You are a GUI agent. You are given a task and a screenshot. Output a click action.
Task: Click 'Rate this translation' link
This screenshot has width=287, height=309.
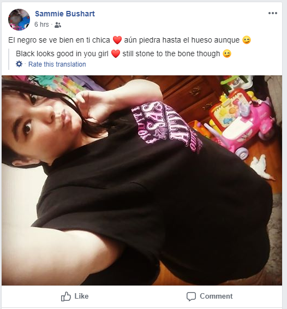(x=57, y=64)
